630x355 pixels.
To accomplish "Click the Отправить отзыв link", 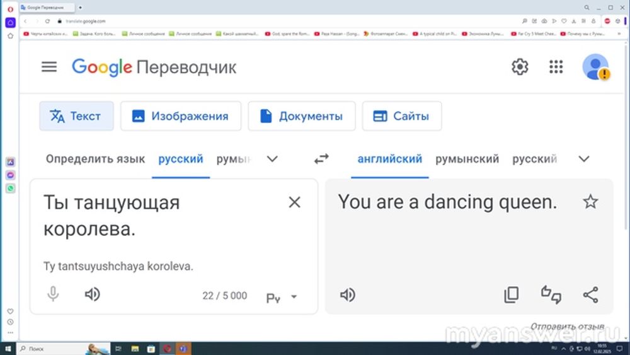I will 568,327.
